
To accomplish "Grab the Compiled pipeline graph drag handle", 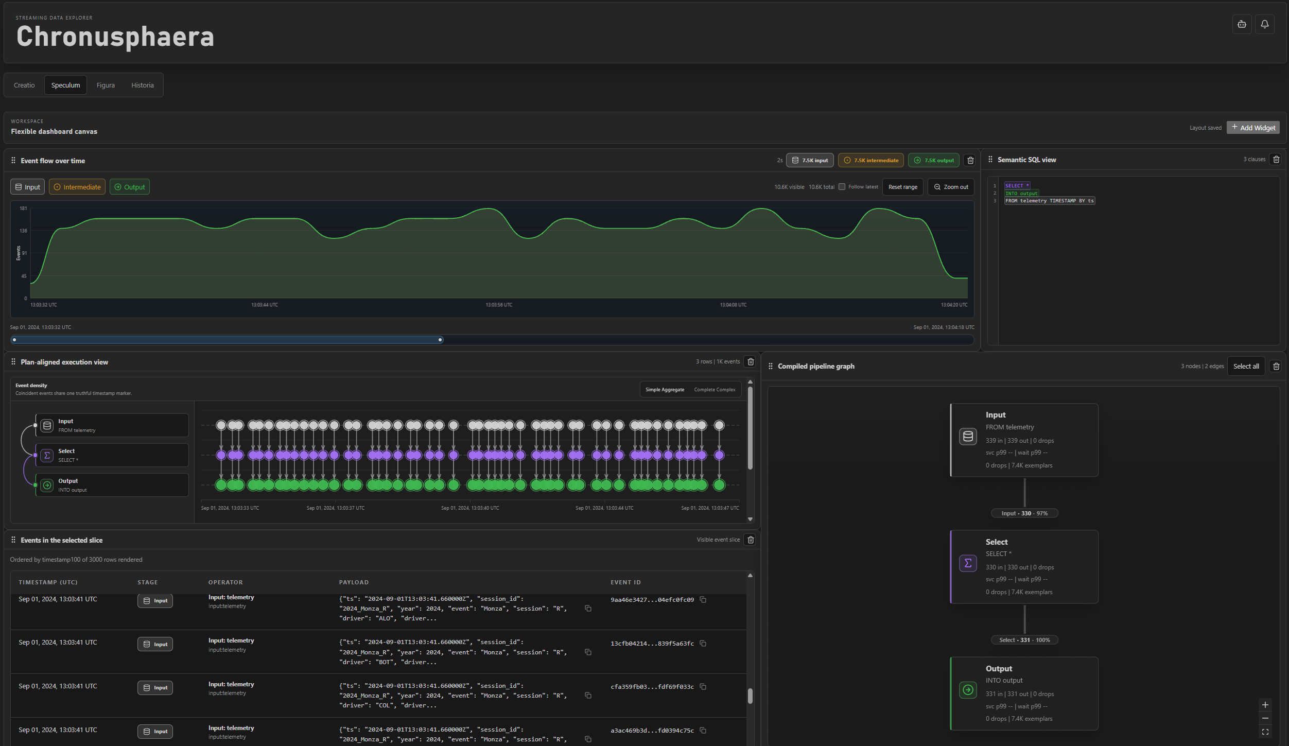I will tap(771, 367).
